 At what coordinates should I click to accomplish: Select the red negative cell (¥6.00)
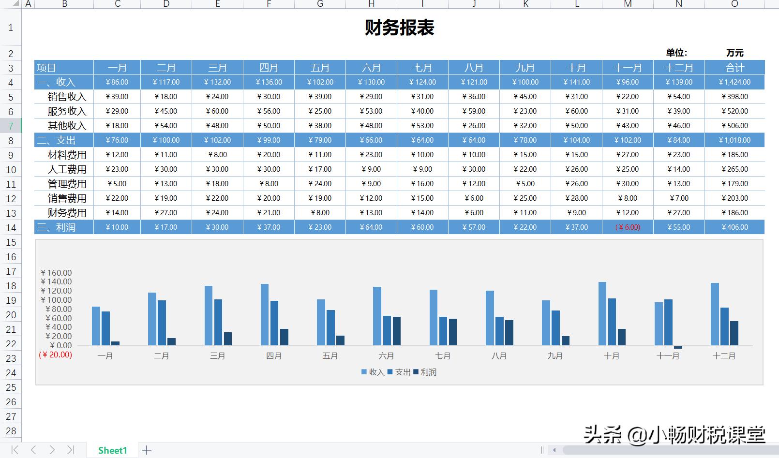click(628, 227)
